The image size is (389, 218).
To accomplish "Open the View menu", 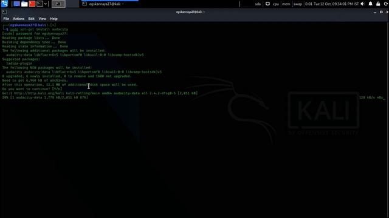I will pos(42,19).
